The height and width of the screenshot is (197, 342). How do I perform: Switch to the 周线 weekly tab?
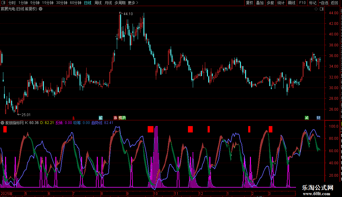coord(98,3)
